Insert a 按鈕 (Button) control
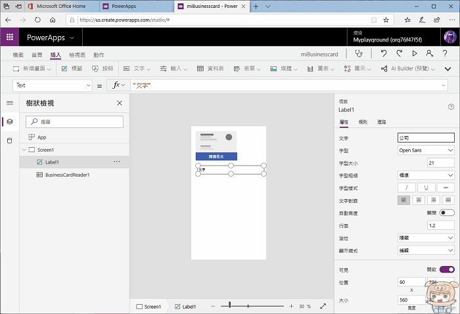The image size is (460, 314). click(103, 68)
